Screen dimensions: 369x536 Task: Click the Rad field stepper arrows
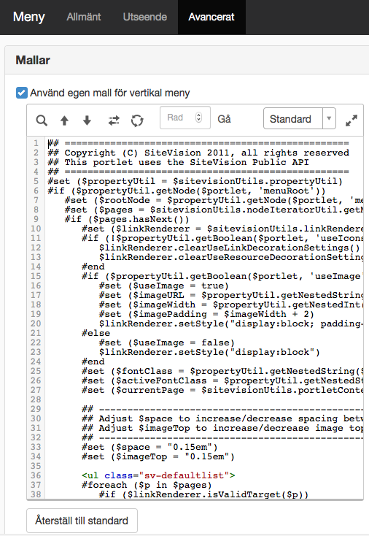(x=198, y=118)
